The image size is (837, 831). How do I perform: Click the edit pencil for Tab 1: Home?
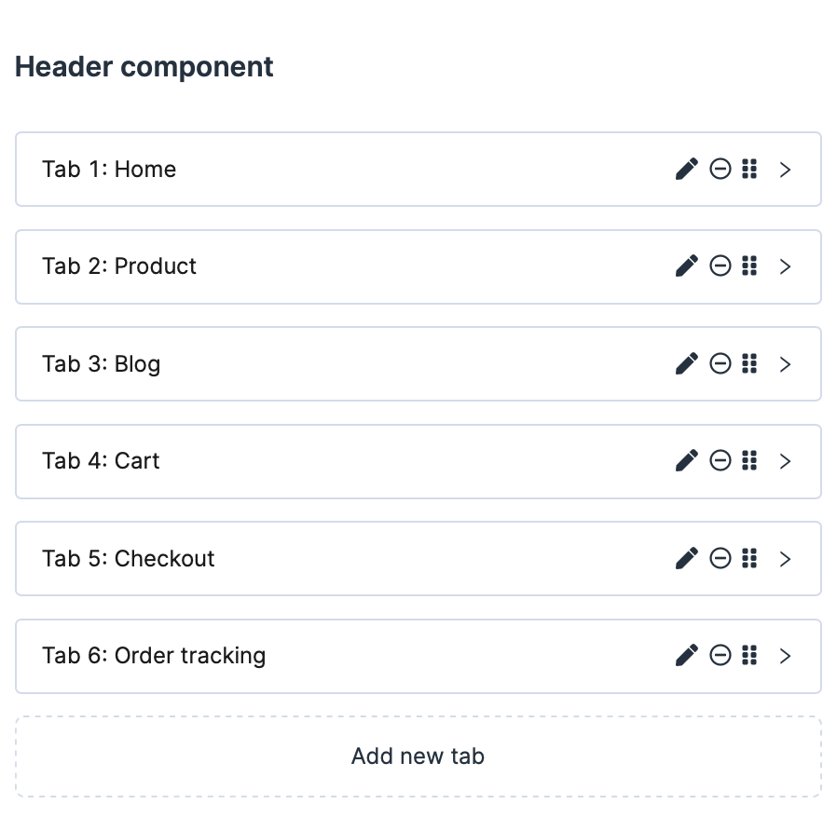pos(686,170)
